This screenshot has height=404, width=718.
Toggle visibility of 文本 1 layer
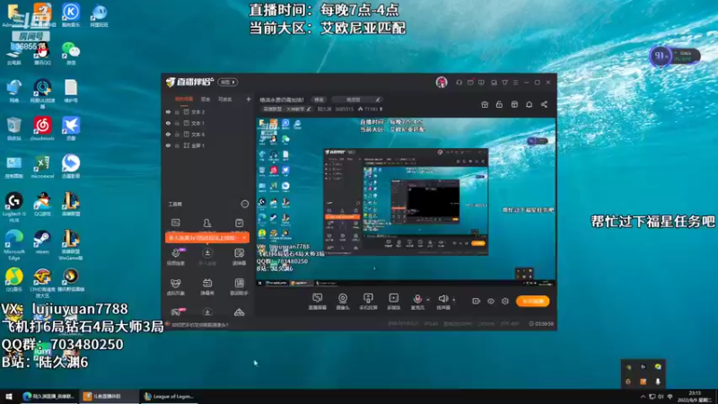168,123
